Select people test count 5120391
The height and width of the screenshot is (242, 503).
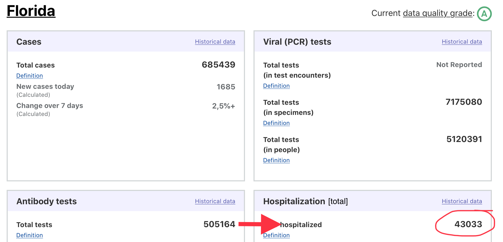[x=464, y=139]
